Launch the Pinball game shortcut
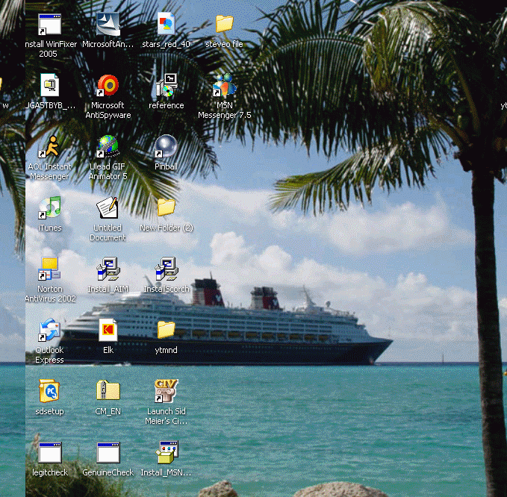This screenshot has height=497, width=507. pos(167,146)
